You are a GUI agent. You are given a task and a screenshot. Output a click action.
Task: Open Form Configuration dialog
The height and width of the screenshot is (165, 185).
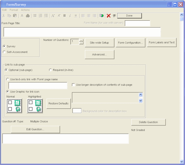130,43
